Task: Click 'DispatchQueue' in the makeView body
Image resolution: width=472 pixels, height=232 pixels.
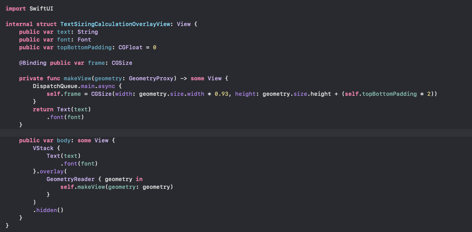Action: (55, 86)
